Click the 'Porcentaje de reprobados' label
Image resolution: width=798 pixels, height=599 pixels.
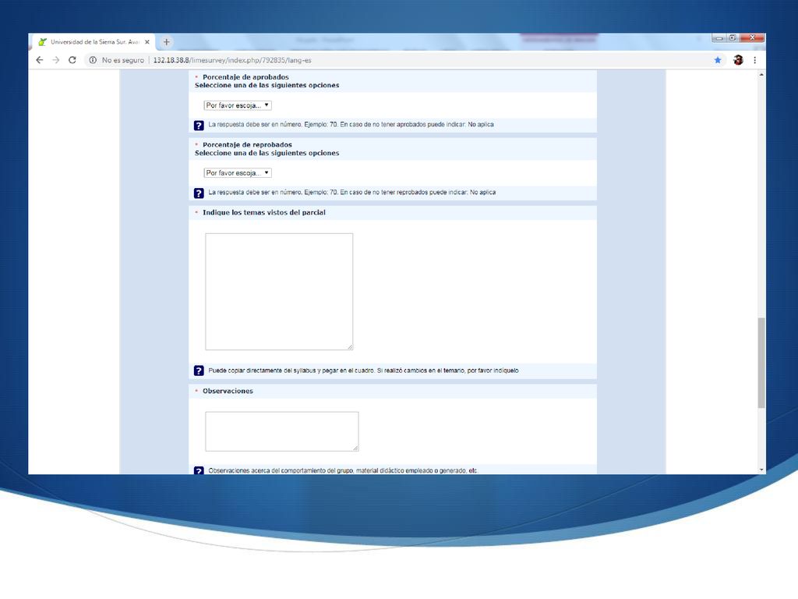pyautogui.click(x=247, y=145)
